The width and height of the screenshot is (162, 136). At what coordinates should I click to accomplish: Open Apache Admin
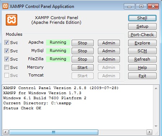pyautogui.click(x=109, y=43)
